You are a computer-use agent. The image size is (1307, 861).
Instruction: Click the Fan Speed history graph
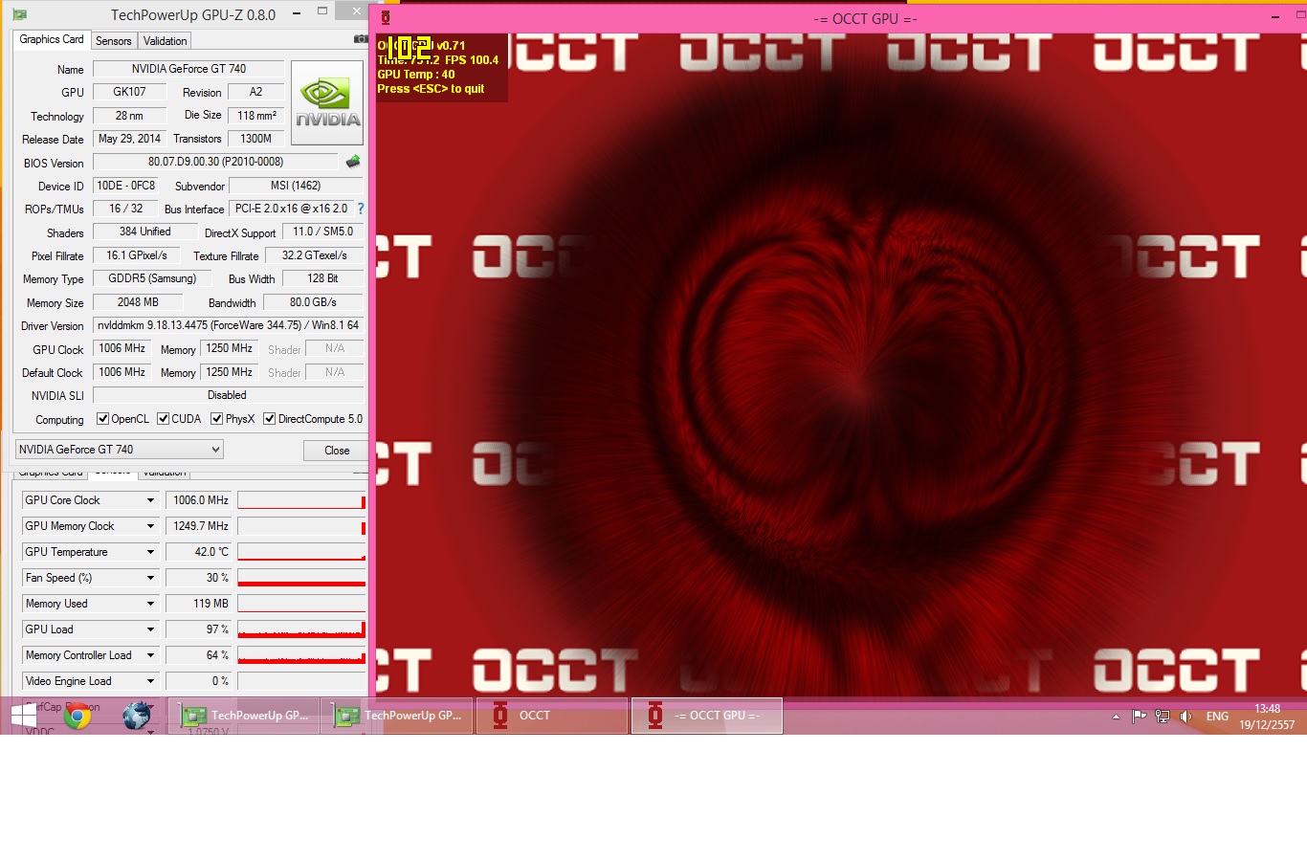[301, 578]
